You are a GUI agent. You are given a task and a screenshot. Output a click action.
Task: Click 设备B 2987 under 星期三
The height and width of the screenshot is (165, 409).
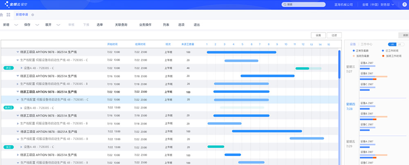(x=367, y=73)
